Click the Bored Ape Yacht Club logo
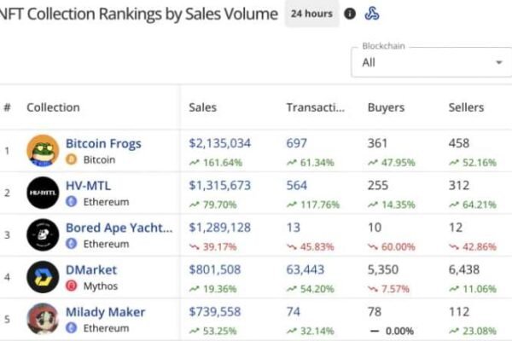 tap(43, 235)
